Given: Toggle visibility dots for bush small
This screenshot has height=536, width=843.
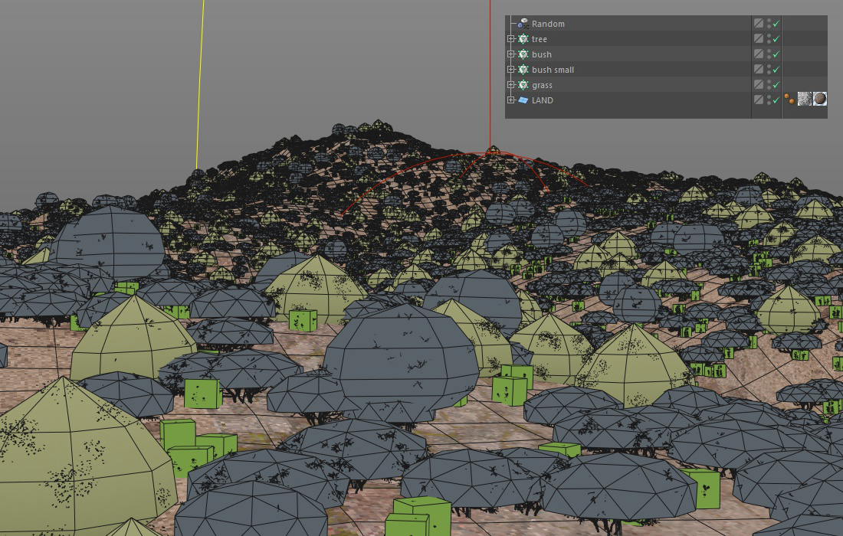Looking at the screenshot, I should 769,70.
